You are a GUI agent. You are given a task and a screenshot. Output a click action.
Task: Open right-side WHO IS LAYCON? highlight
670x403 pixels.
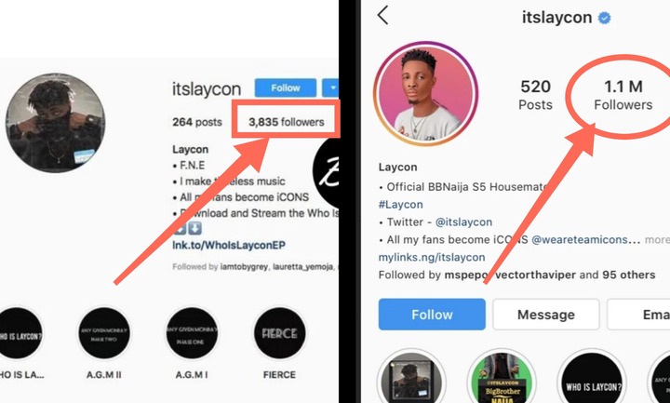pyautogui.click(x=592, y=378)
